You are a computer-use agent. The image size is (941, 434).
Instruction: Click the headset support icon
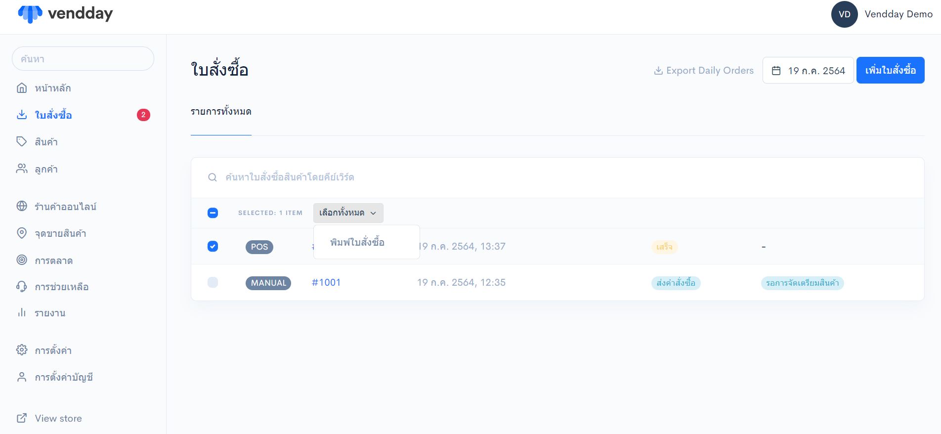(22, 287)
